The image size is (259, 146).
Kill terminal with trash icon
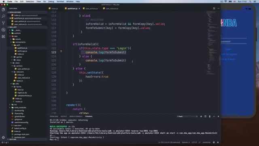point(210,116)
